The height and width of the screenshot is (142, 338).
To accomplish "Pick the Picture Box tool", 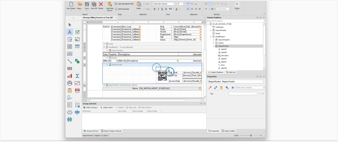I will [x=77, y=39].
